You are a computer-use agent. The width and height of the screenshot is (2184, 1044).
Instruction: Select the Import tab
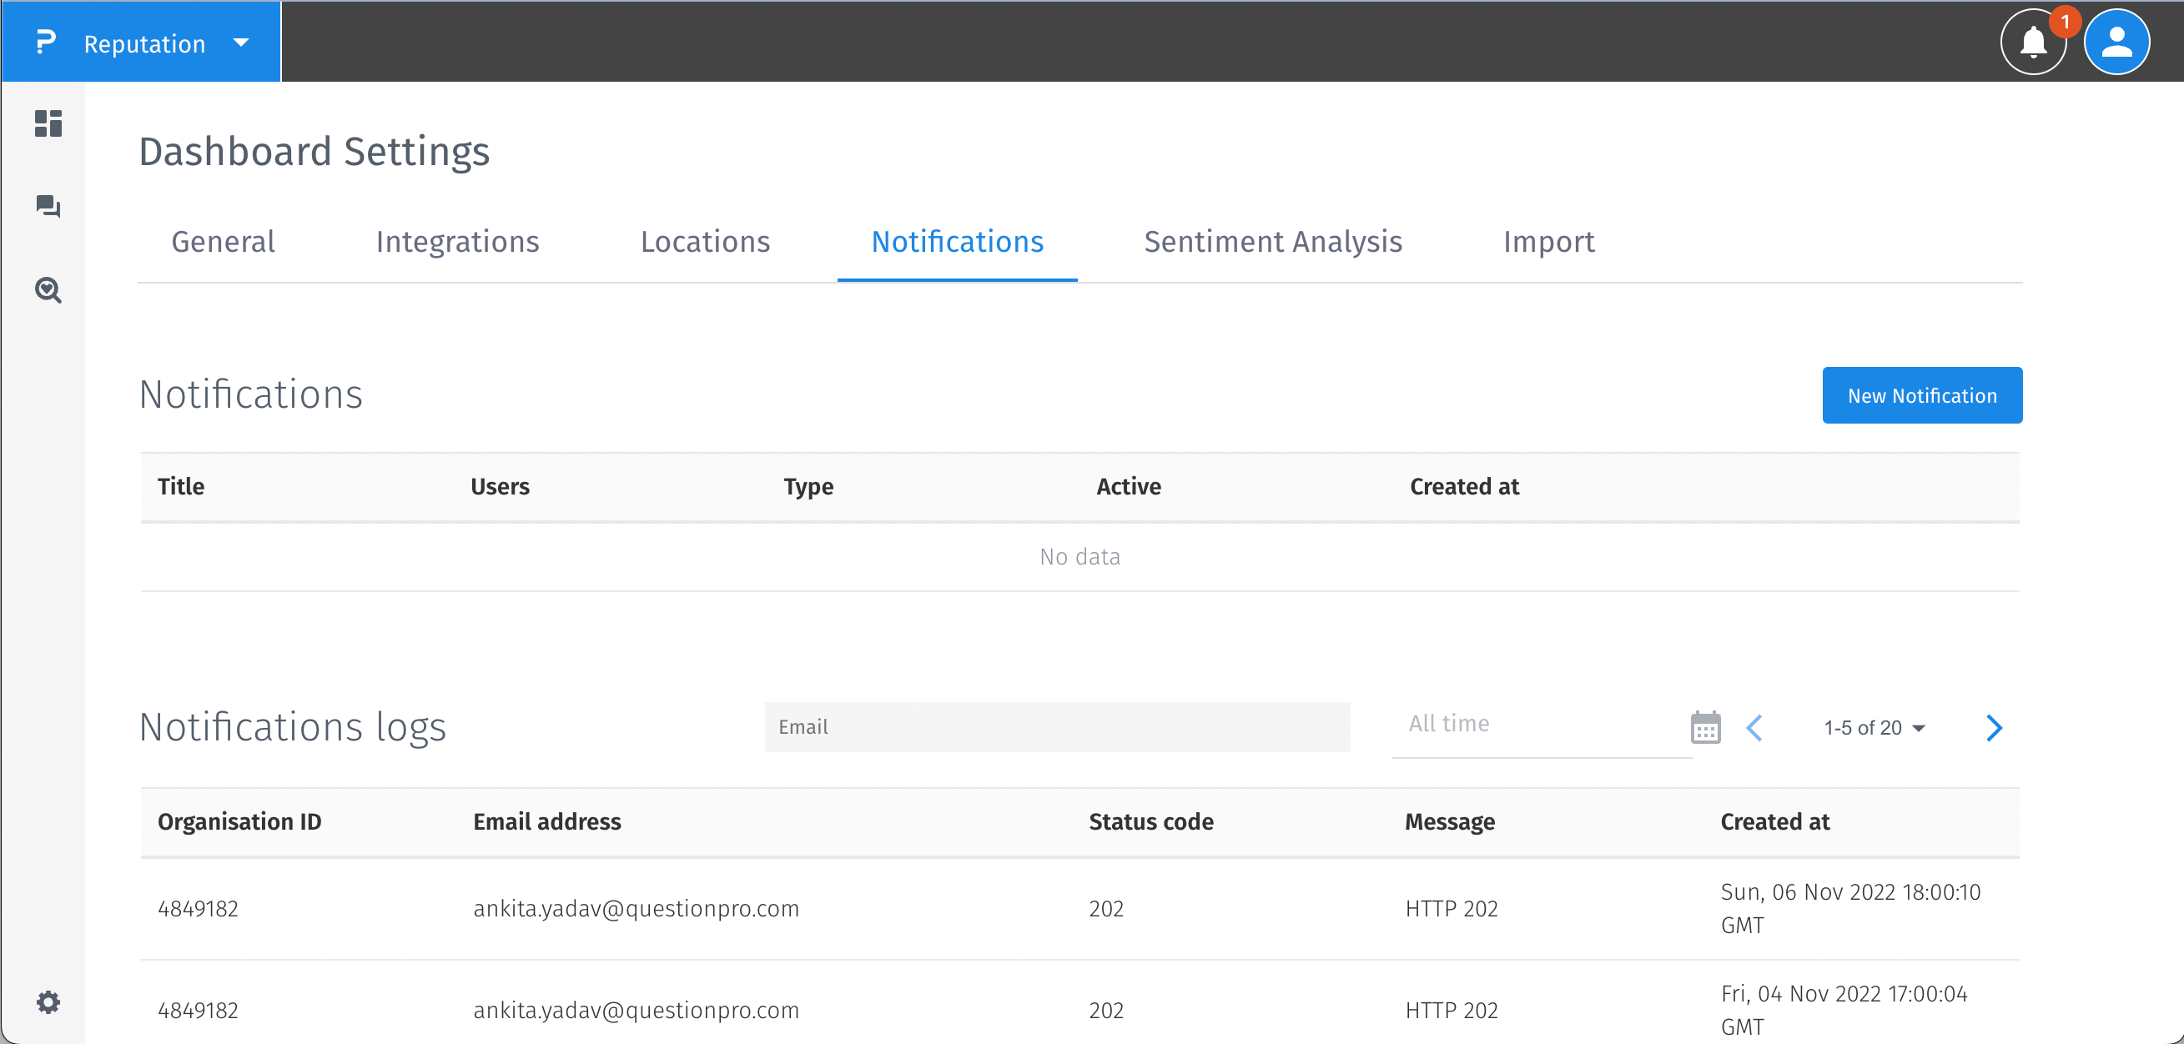(1548, 243)
